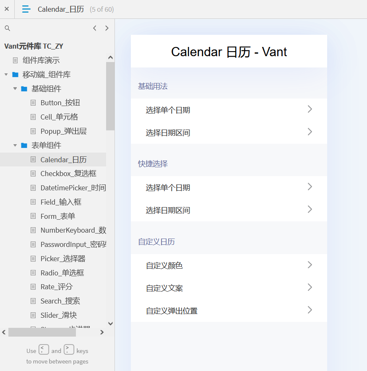
Task: Click page icon beside Search_搜索
Action: (33, 301)
